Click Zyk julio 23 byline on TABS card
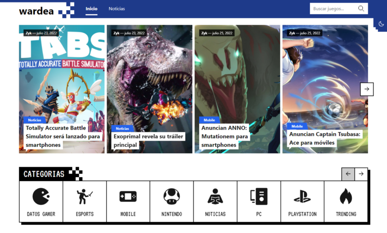Image resolution: width=387 pixels, height=233 pixels. point(41,33)
